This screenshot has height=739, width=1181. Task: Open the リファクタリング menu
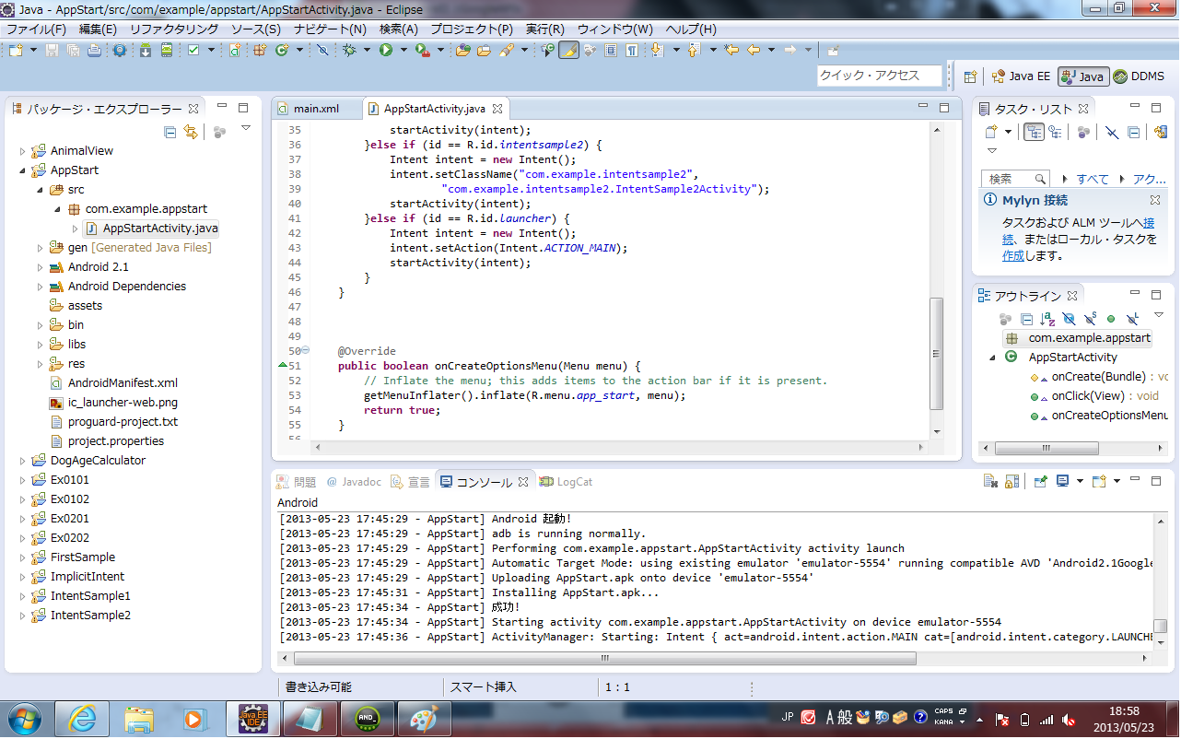[174, 29]
